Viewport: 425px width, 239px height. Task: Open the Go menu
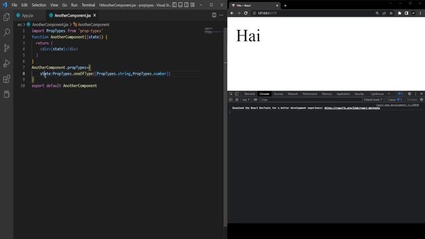tap(64, 5)
